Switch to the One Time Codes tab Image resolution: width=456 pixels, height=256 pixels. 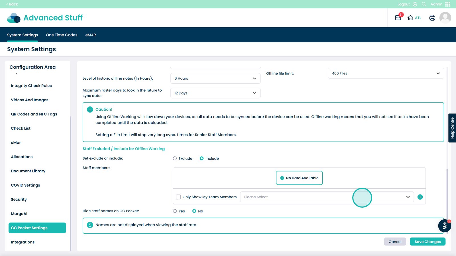62,35
